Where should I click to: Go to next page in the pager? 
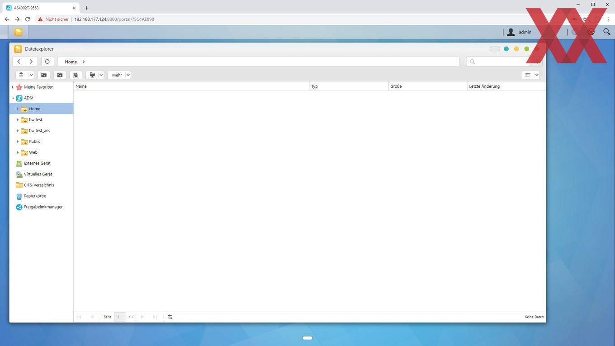(x=142, y=317)
